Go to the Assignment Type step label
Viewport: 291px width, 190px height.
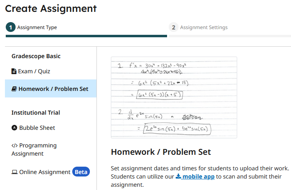(37, 27)
